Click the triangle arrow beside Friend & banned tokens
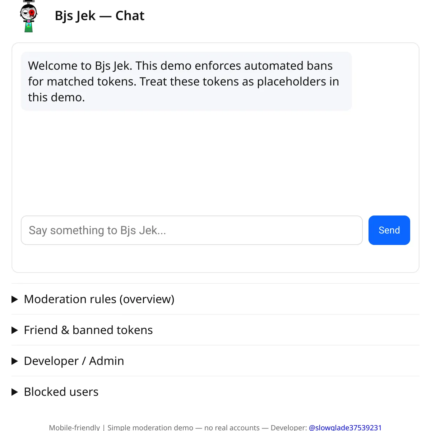Viewport: 431px width, 431px height. [15, 330]
